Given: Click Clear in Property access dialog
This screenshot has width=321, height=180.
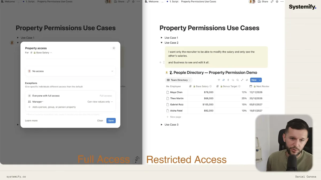Looking at the screenshot, I should tap(100, 121).
